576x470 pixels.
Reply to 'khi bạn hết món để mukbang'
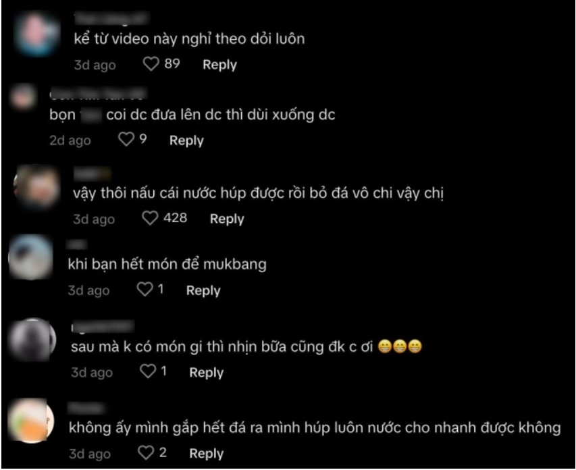coord(203,290)
